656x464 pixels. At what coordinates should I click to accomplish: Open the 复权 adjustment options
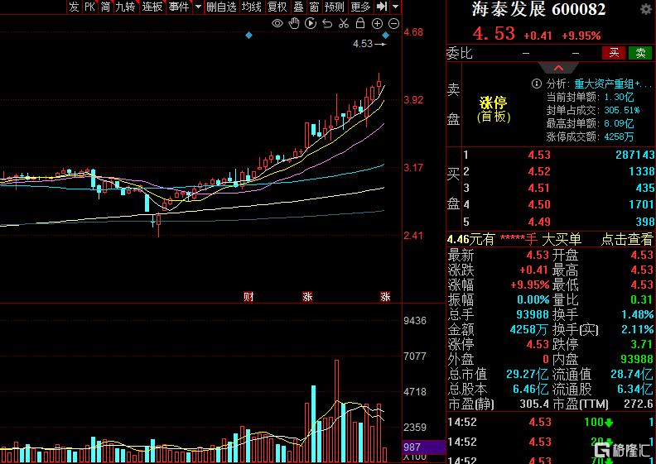pyautogui.click(x=277, y=7)
